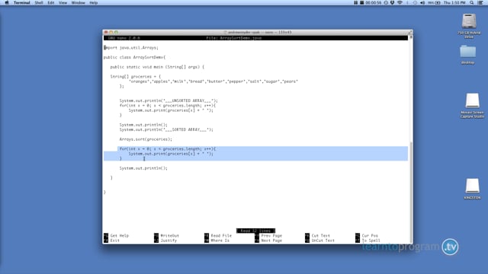Open the Dropbox menu bar icon

(392, 3)
